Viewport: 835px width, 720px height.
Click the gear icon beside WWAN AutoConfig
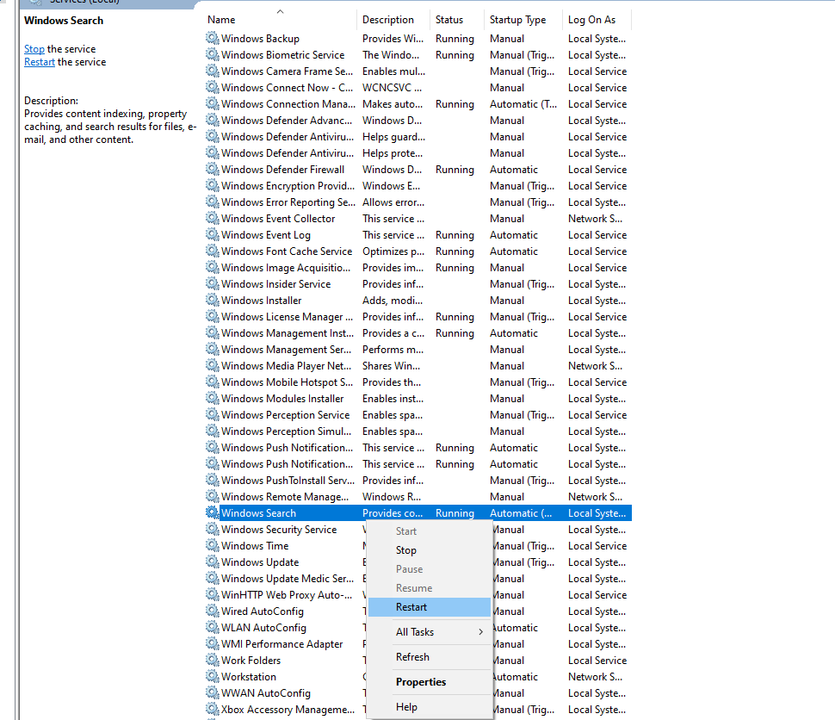[213, 692]
